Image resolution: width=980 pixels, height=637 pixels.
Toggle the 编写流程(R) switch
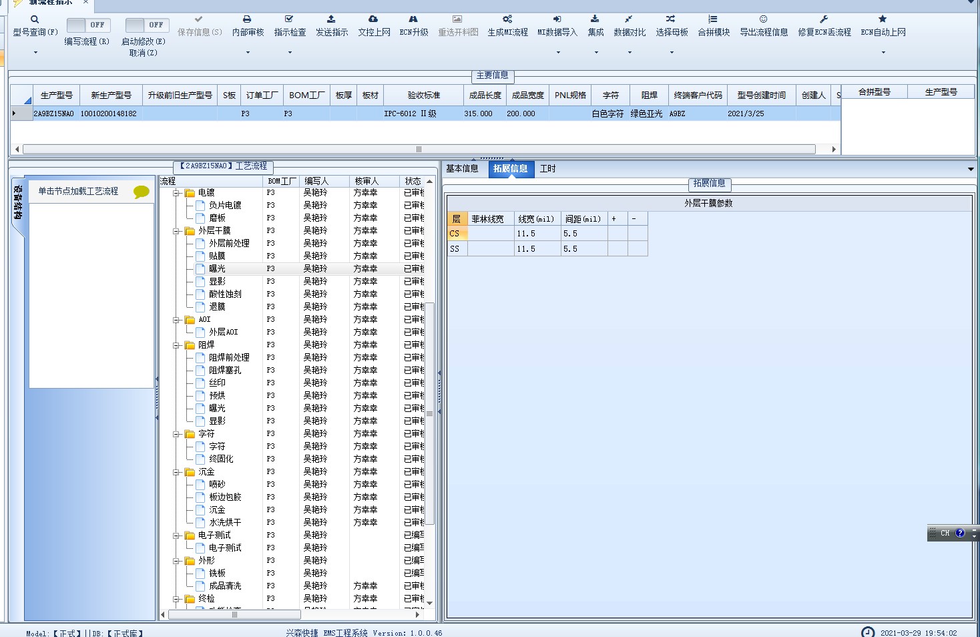click(88, 25)
